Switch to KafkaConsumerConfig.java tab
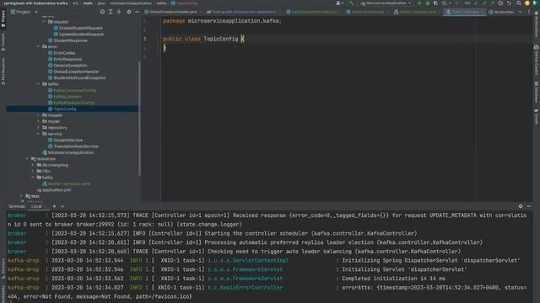This screenshot has height=303, width=540. 313,12
